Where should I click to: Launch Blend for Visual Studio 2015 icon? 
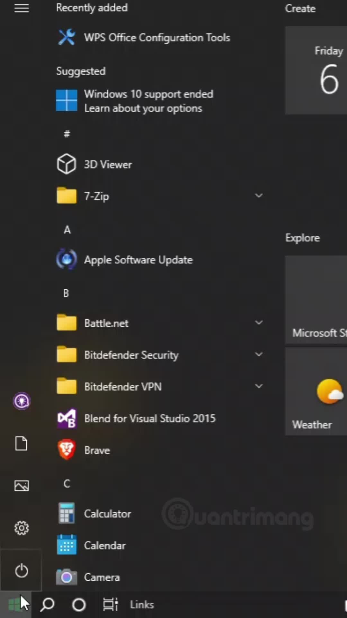click(67, 418)
